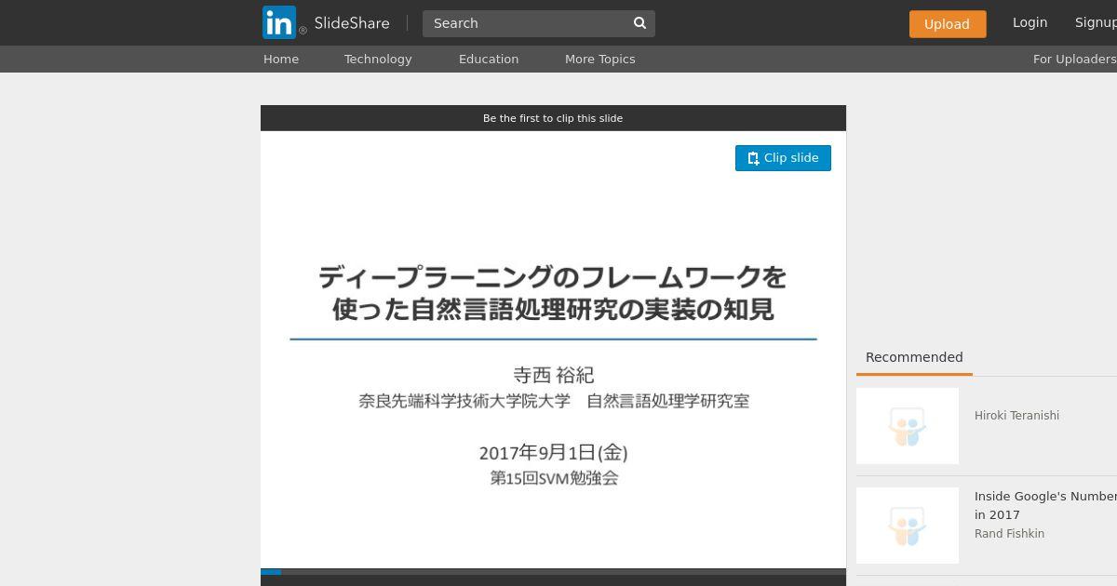Select the Recommended tab

click(x=914, y=358)
